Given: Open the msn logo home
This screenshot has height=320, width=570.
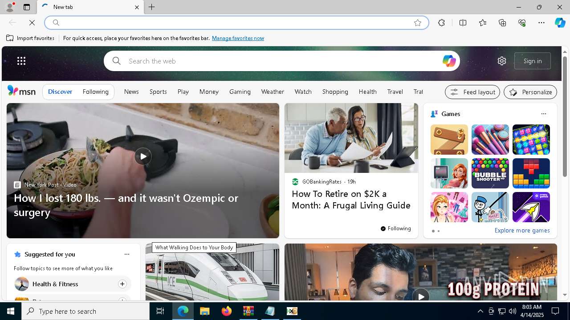Looking at the screenshot, I should [21, 91].
